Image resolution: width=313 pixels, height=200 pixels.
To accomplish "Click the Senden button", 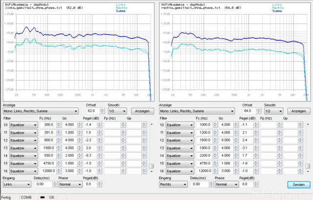I will point(297,185).
